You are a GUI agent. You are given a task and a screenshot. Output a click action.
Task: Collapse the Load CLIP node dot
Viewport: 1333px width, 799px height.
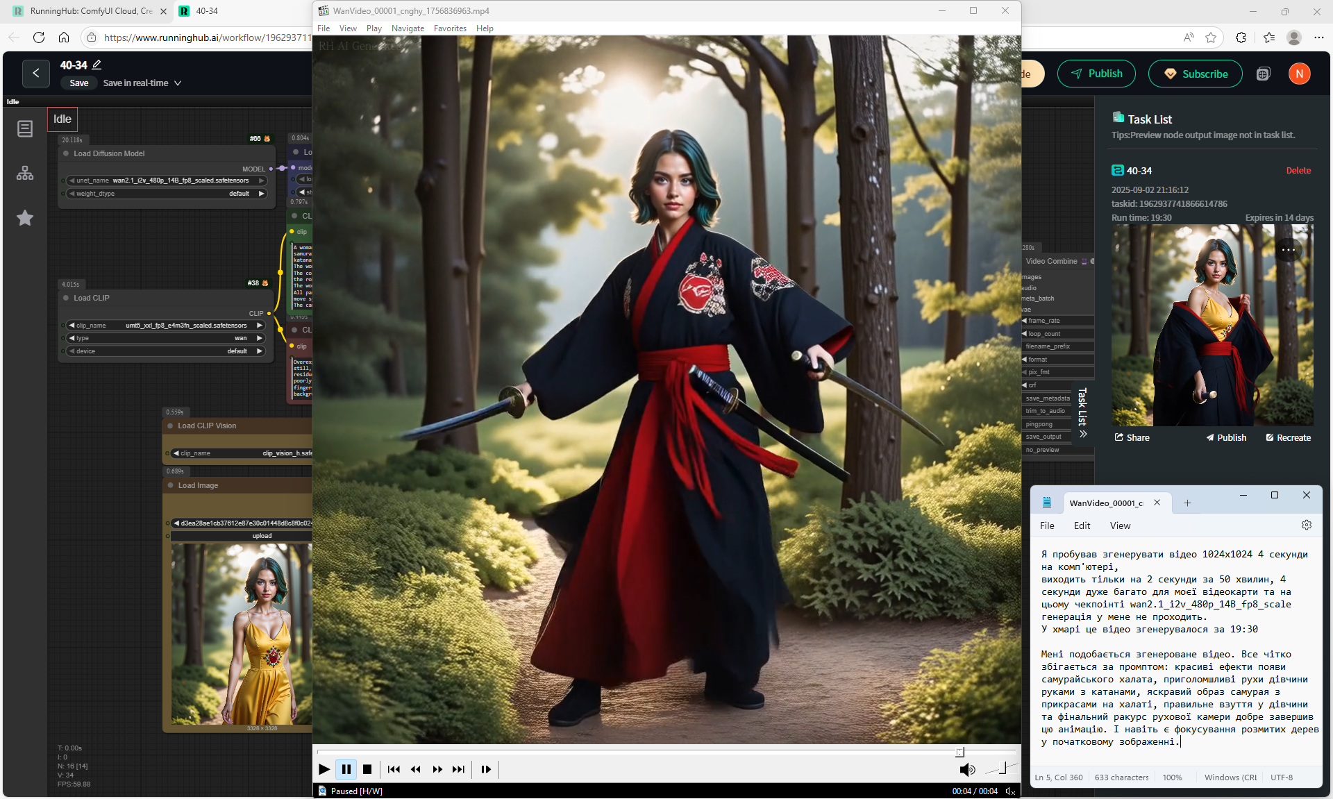click(67, 298)
